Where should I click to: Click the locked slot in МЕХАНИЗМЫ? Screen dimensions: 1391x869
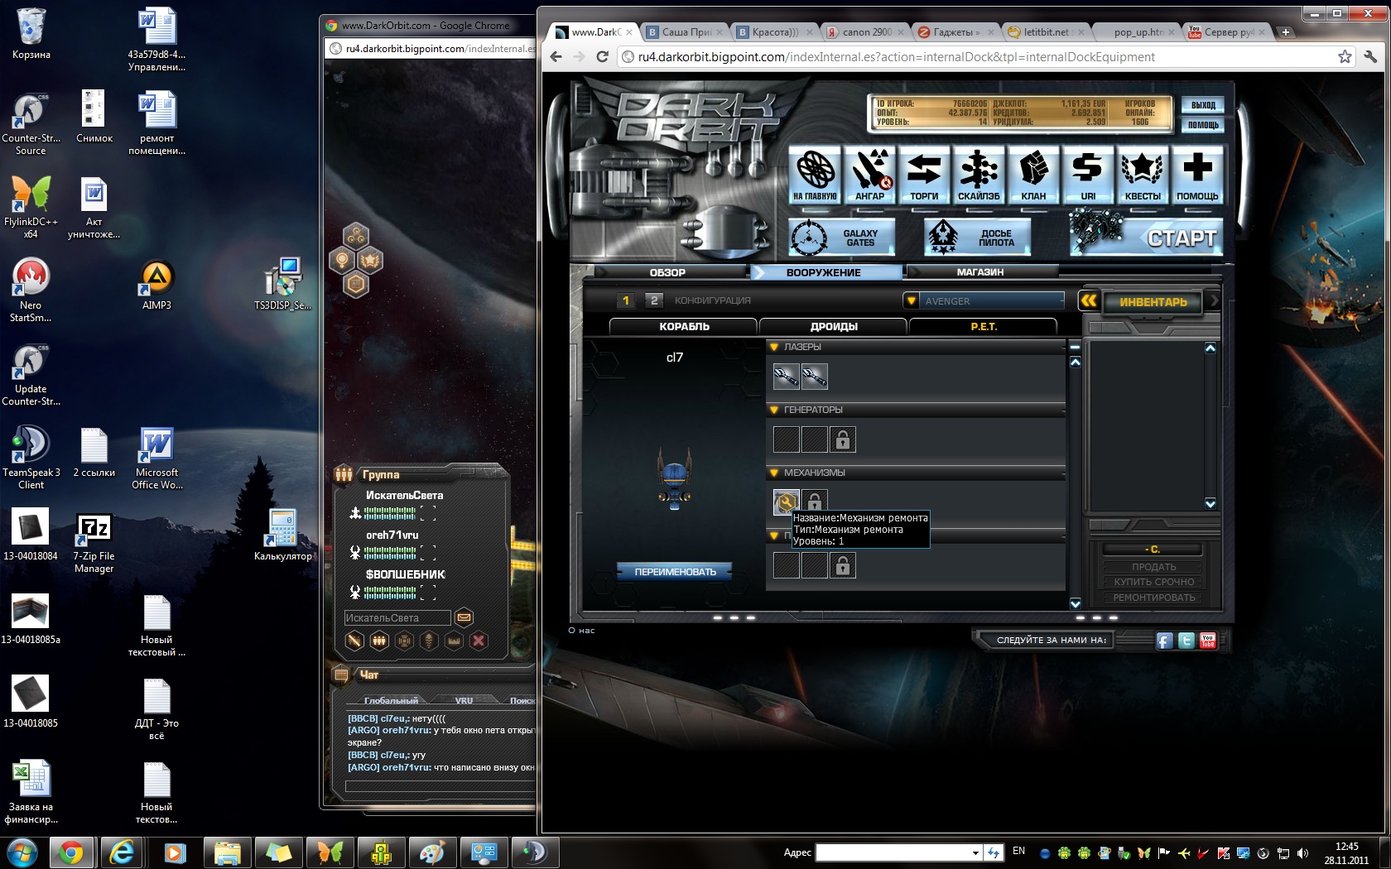(x=815, y=500)
